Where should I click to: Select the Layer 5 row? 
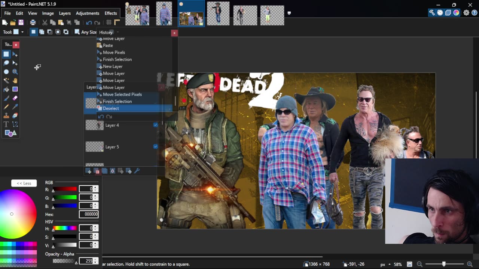(x=122, y=147)
